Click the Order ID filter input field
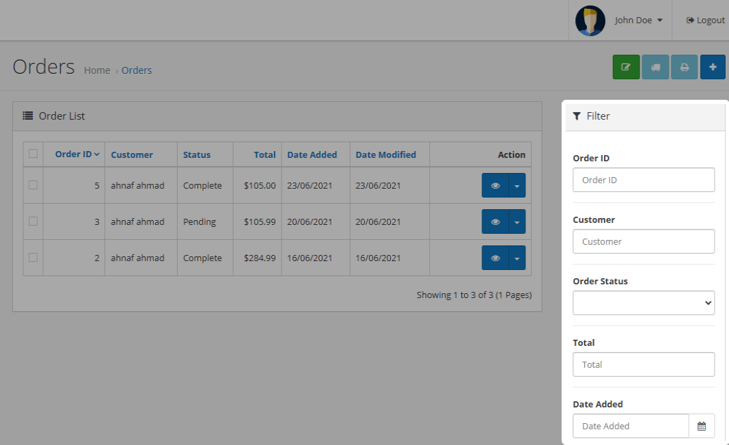Image resolution: width=729 pixels, height=445 pixels. pyautogui.click(x=644, y=180)
